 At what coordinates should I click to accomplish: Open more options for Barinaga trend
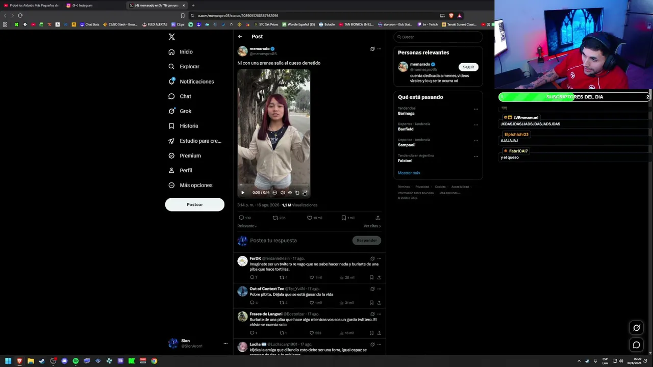(x=476, y=109)
